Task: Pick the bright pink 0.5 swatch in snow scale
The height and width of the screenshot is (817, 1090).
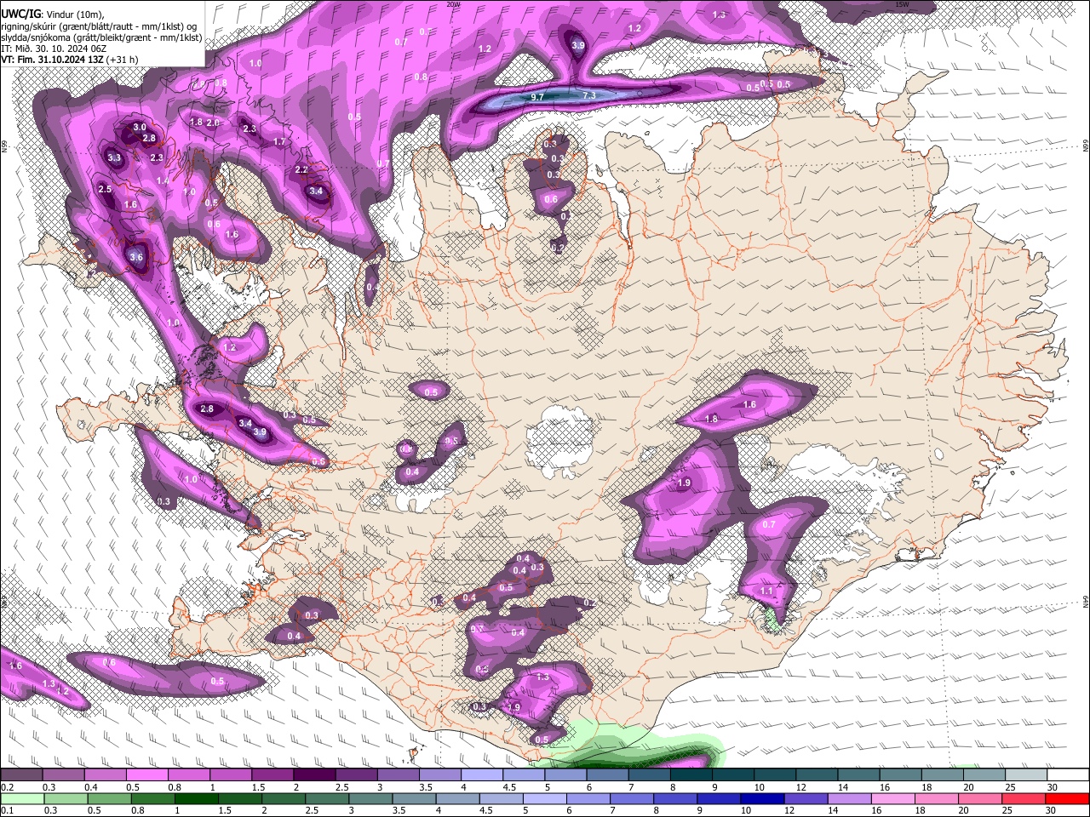Action: (146, 775)
